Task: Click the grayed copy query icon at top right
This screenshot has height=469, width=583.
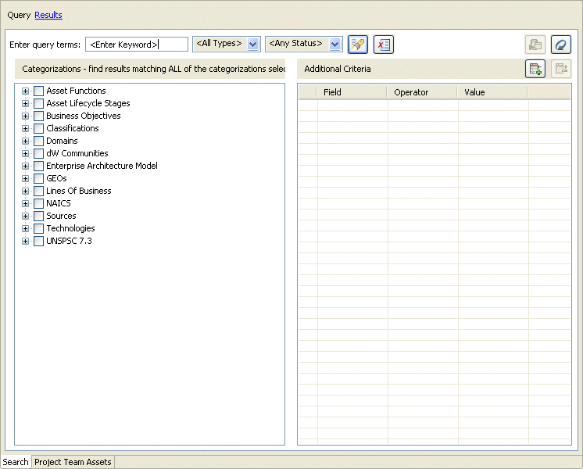Action: point(535,45)
